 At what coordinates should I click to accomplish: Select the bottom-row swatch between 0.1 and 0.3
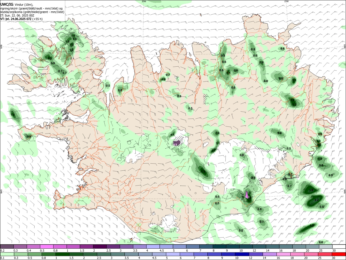coord(7,254)
